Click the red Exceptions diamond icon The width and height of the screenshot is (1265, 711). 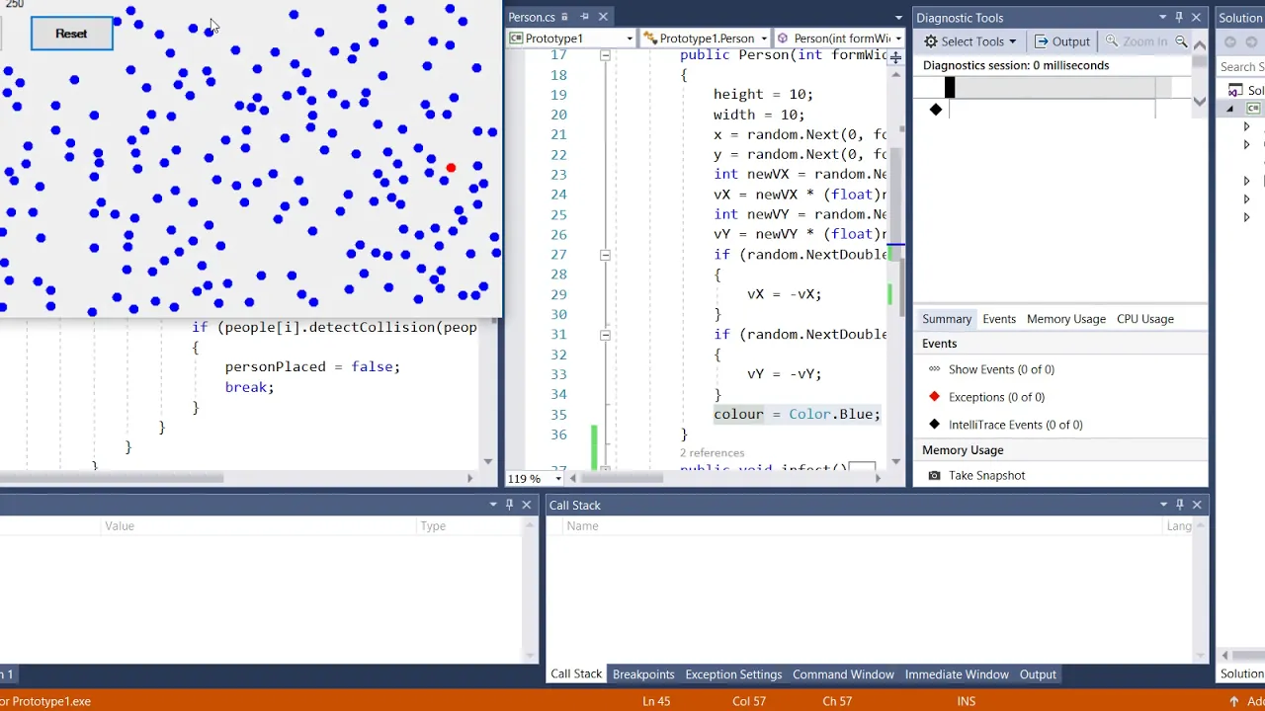(x=935, y=397)
